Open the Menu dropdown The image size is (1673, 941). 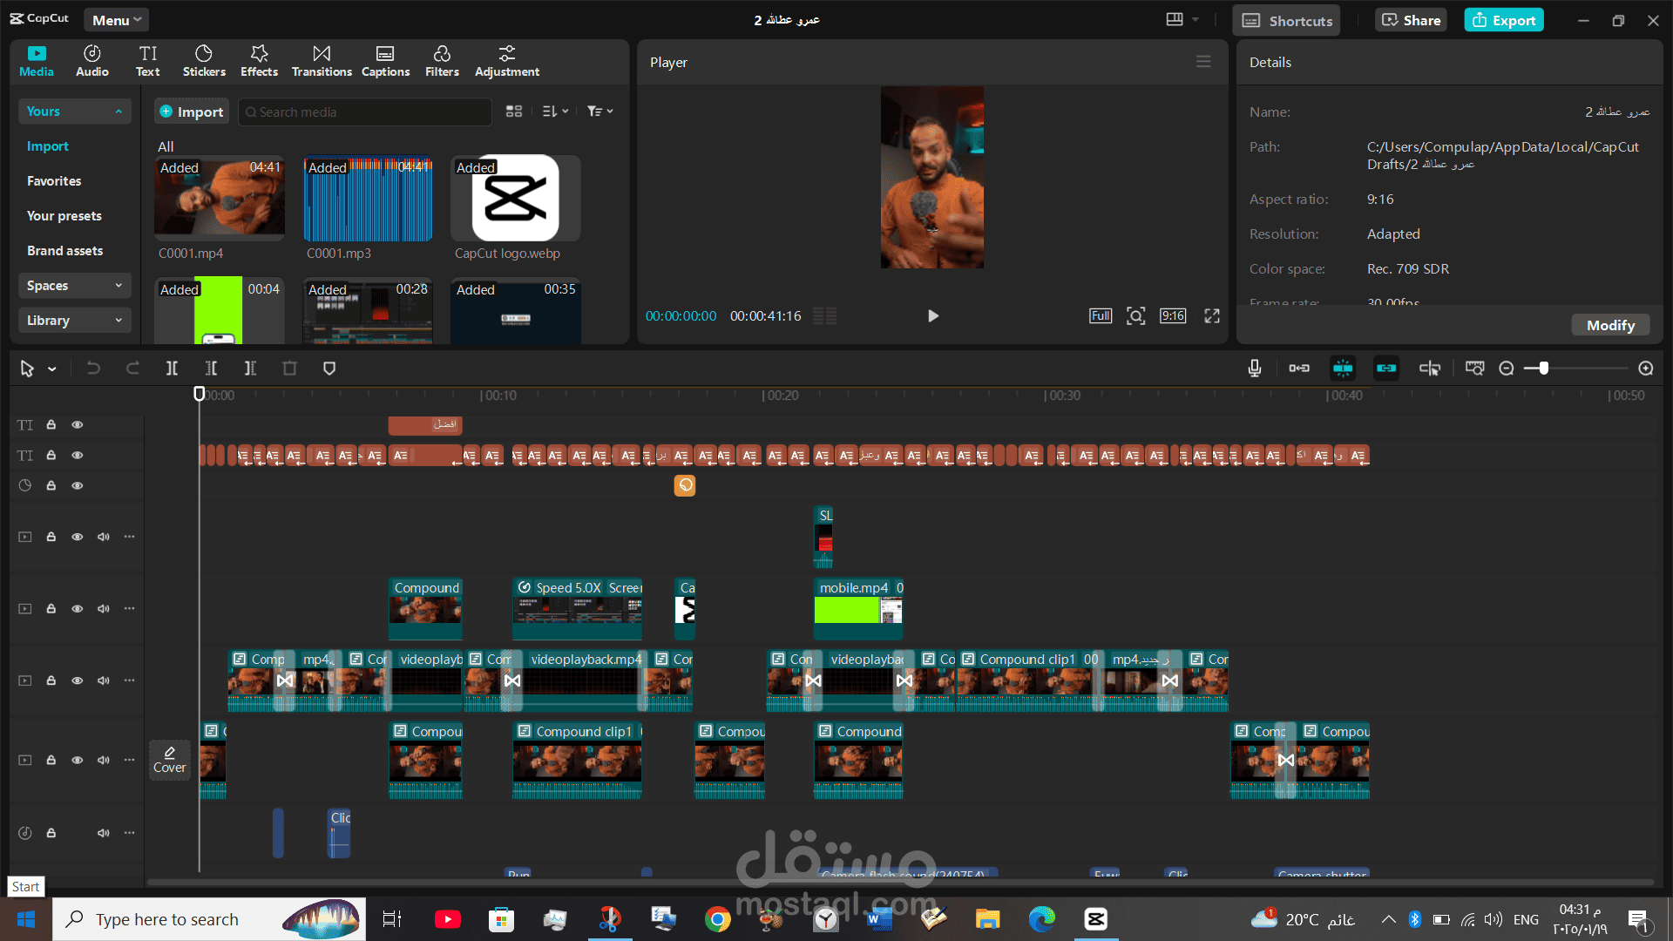(116, 20)
